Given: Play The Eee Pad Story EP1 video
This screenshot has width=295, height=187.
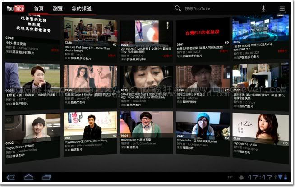Looking at the screenshot, I should [90, 31].
